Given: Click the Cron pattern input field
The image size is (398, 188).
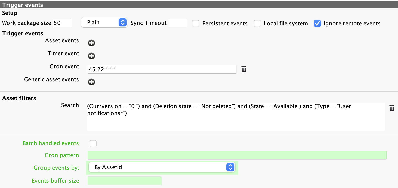Looking at the screenshot, I should point(237,155).
